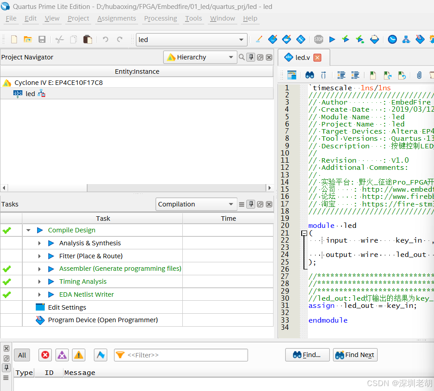The width and height of the screenshot is (434, 391).
Task: Toggle the critical warning messages filter
Action: coord(62,355)
